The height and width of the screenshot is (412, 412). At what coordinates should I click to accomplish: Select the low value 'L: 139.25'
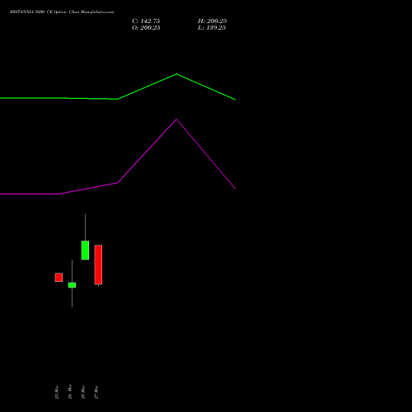(212, 28)
